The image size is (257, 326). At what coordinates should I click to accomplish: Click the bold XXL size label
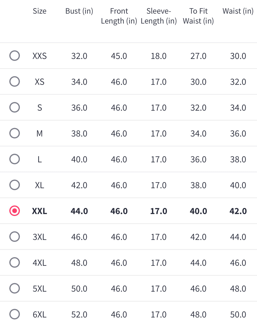click(x=40, y=211)
